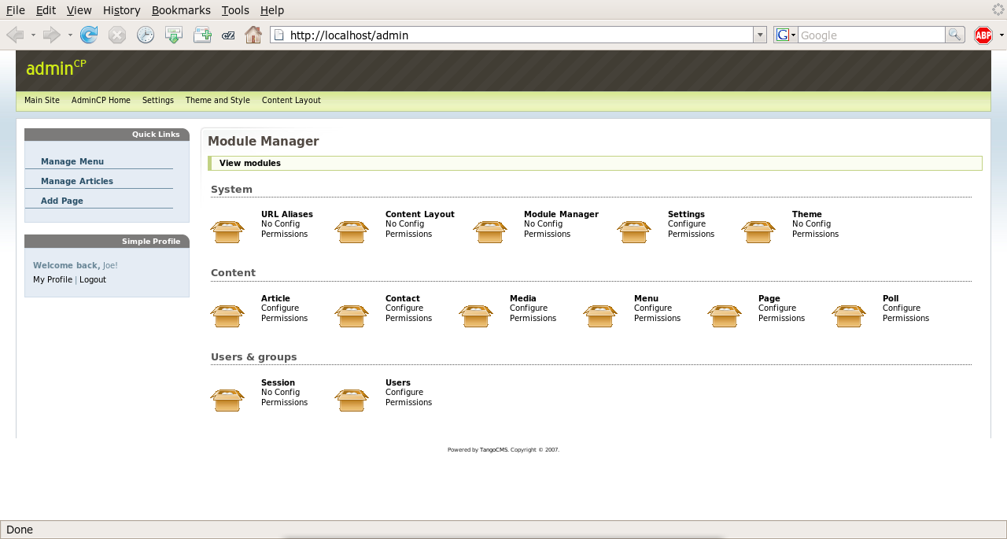Open Permissions under the Media module
This screenshot has width=1007, height=539.
point(533,319)
